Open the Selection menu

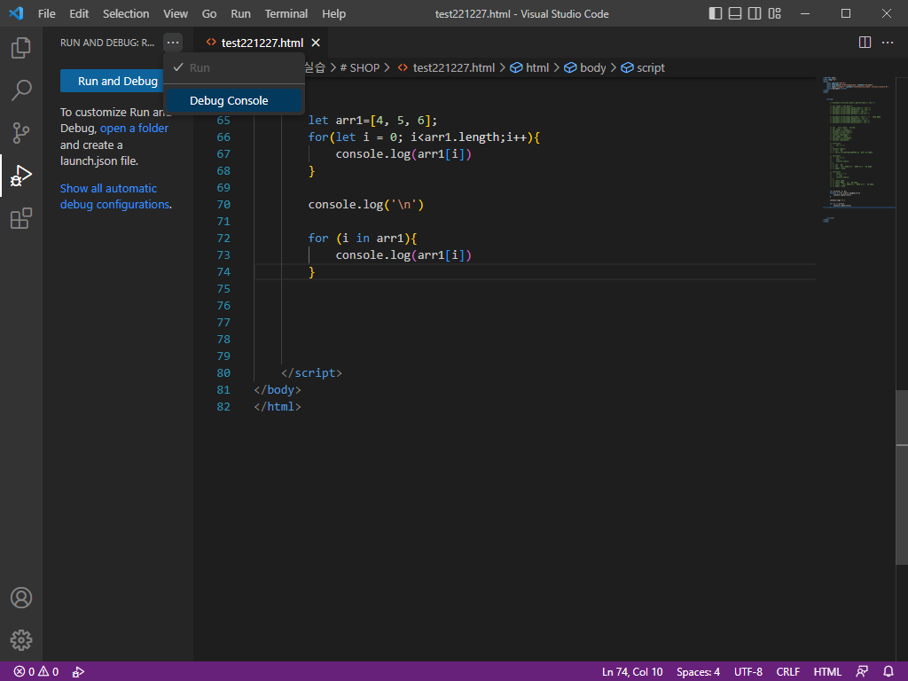[x=126, y=13]
